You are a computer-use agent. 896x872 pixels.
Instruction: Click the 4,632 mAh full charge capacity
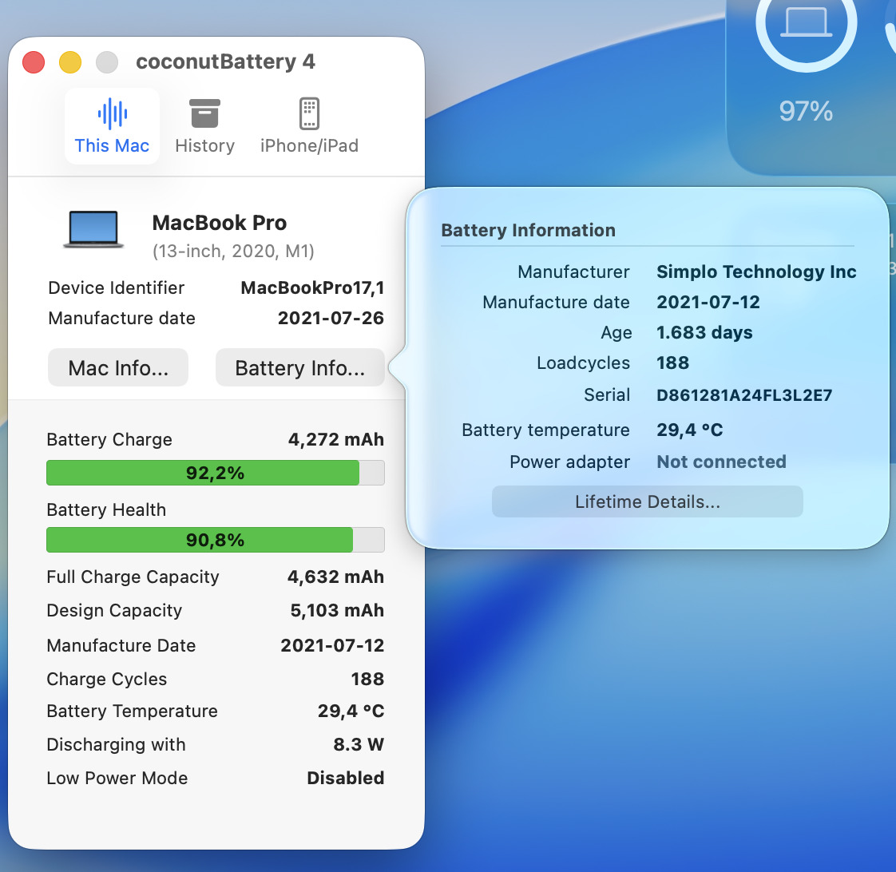336,577
